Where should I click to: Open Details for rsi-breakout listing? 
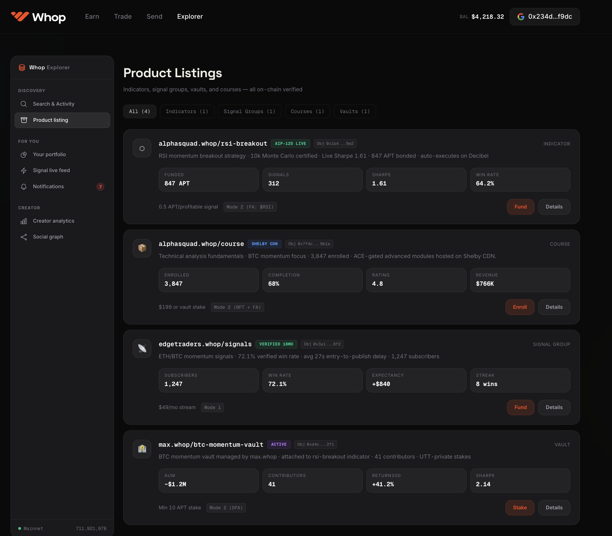click(x=554, y=207)
